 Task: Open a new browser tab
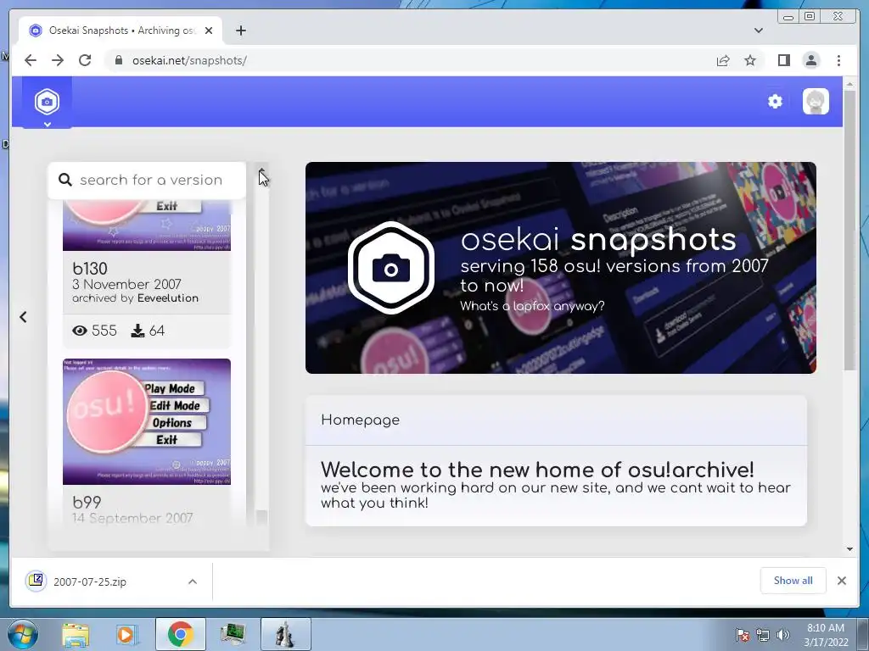click(240, 31)
